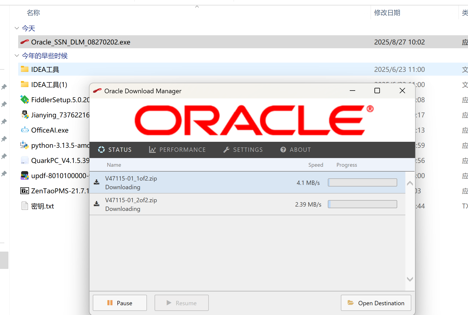The image size is (468, 315).
Task: Maximize the Oracle Download Manager window
Action: click(x=377, y=91)
